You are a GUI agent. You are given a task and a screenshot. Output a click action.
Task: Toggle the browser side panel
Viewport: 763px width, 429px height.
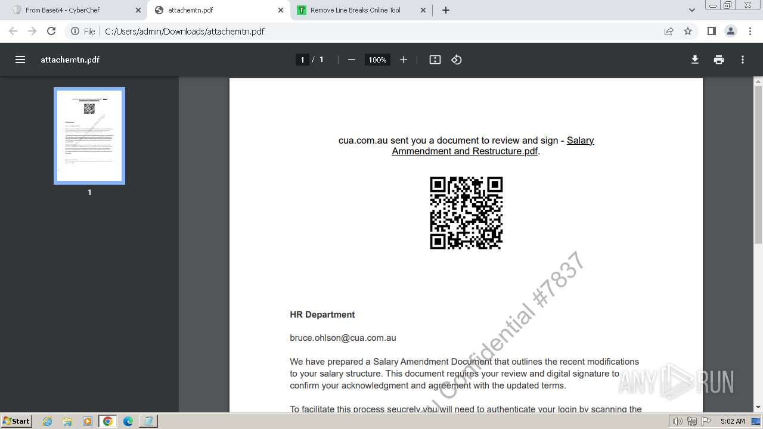(x=711, y=31)
